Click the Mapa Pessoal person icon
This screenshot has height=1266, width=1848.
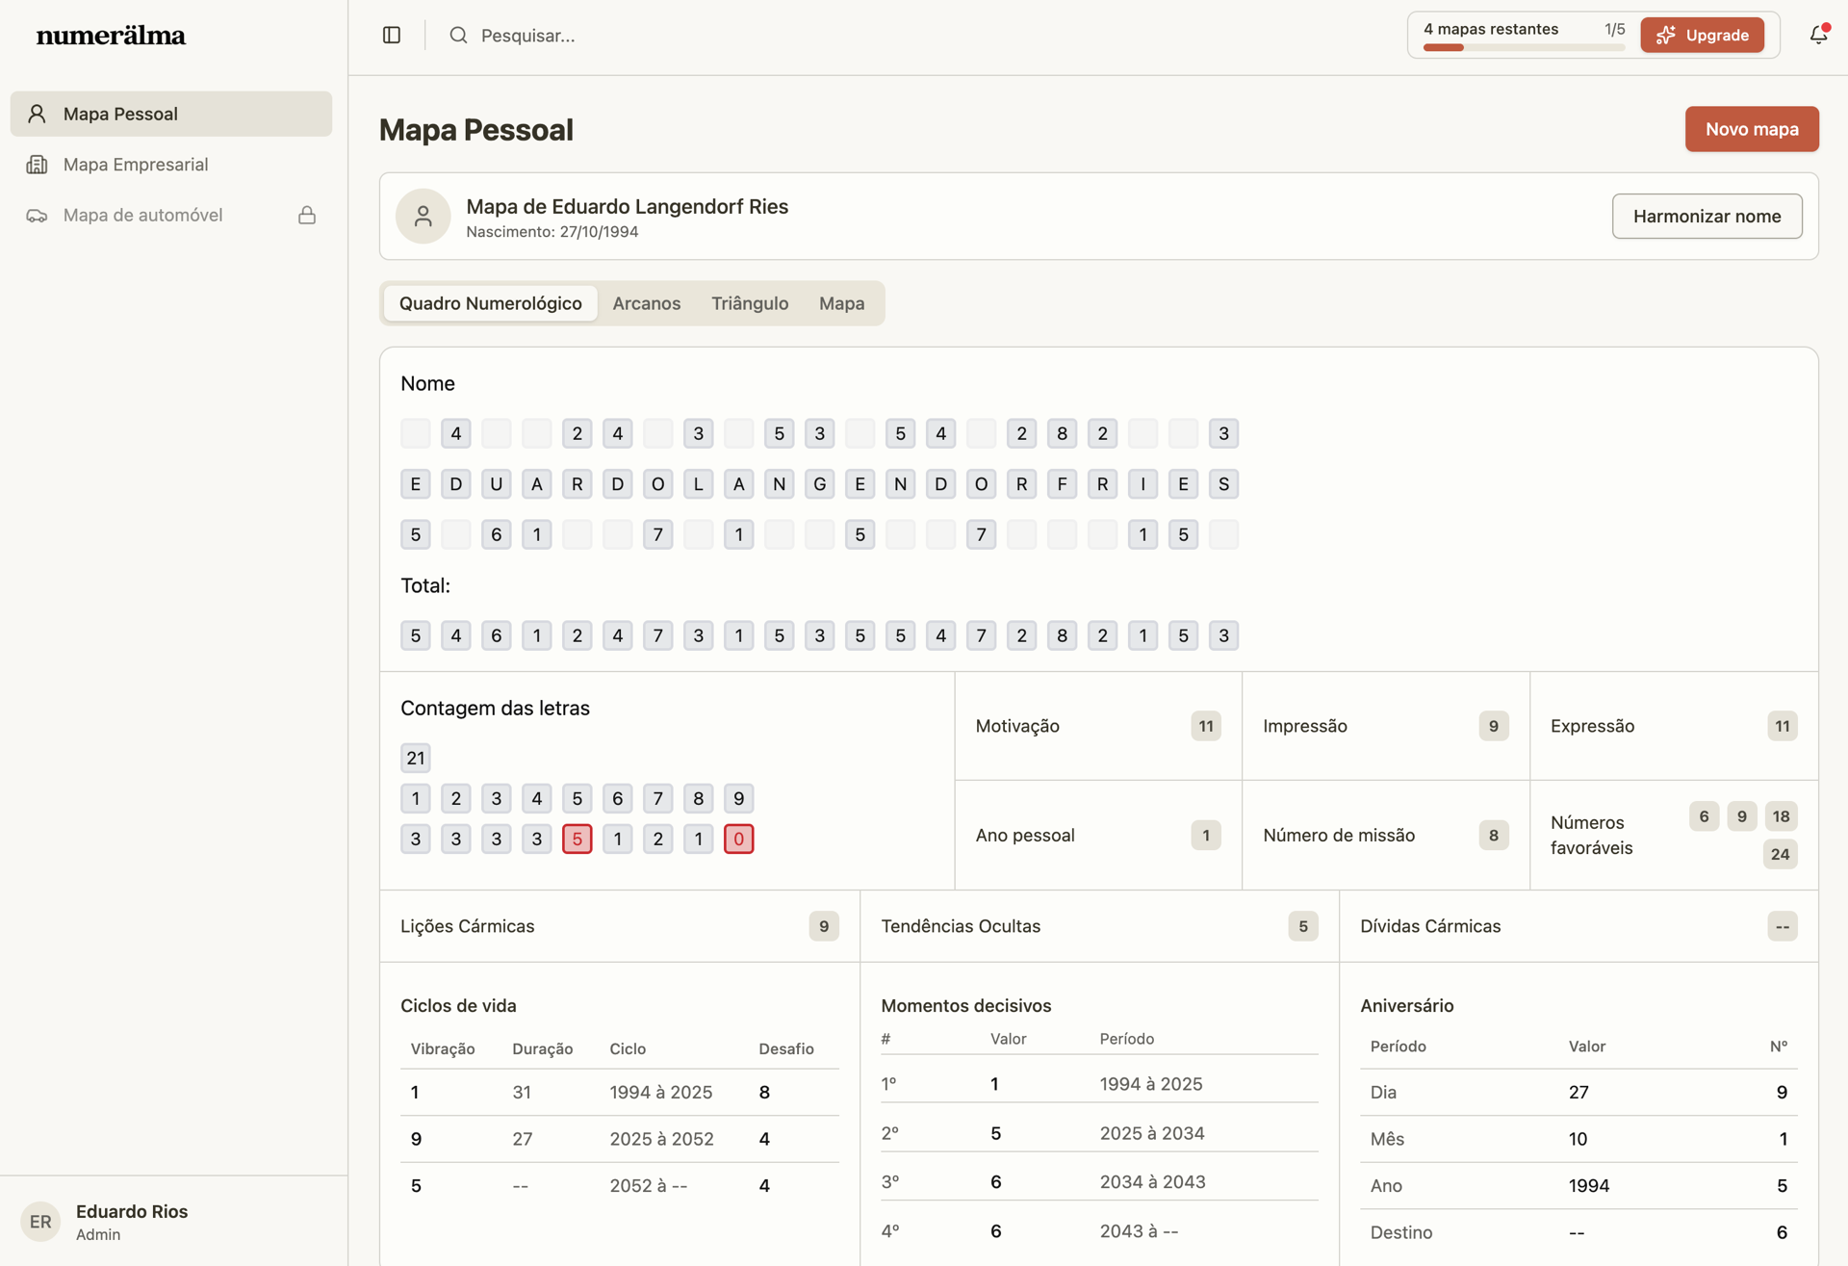point(37,114)
